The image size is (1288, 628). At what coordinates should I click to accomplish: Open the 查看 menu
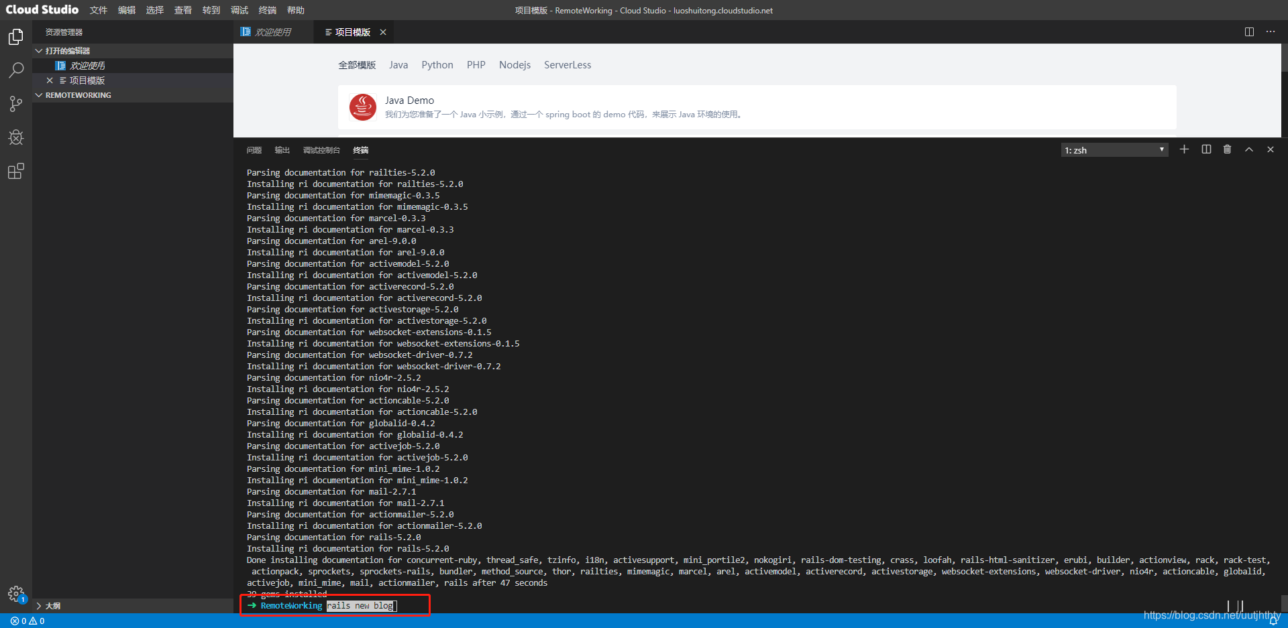tap(183, 10)
